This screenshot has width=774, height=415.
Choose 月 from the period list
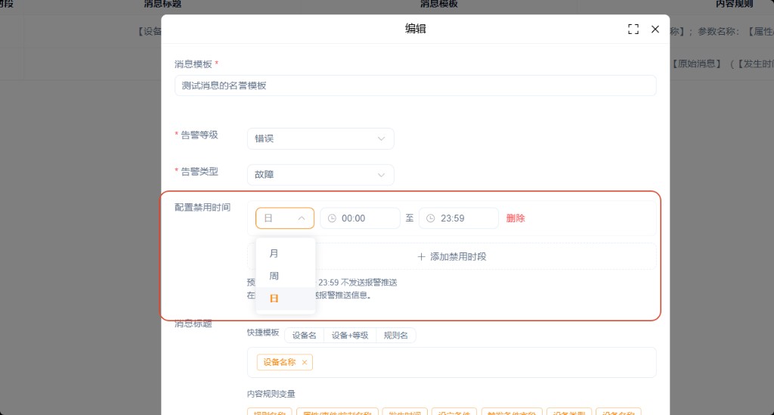click(285, 253)
